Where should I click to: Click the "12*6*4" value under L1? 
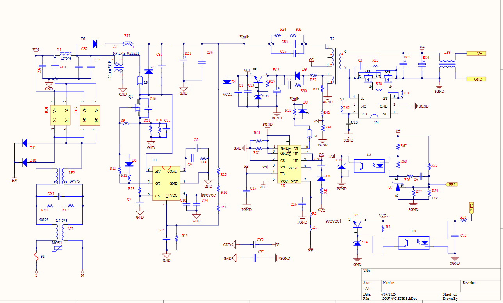click(65, 58)
